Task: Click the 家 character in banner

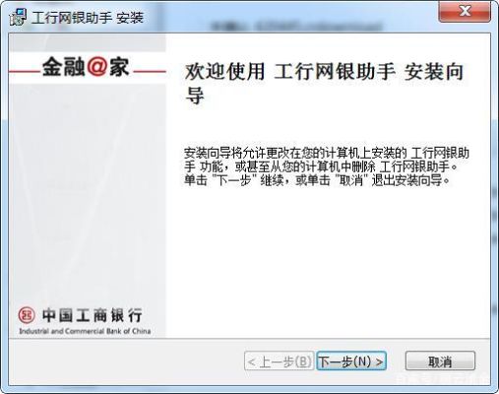Action: coord(119,67)
